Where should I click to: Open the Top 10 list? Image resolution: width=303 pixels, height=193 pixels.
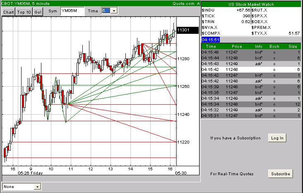[x=24, y=12]
